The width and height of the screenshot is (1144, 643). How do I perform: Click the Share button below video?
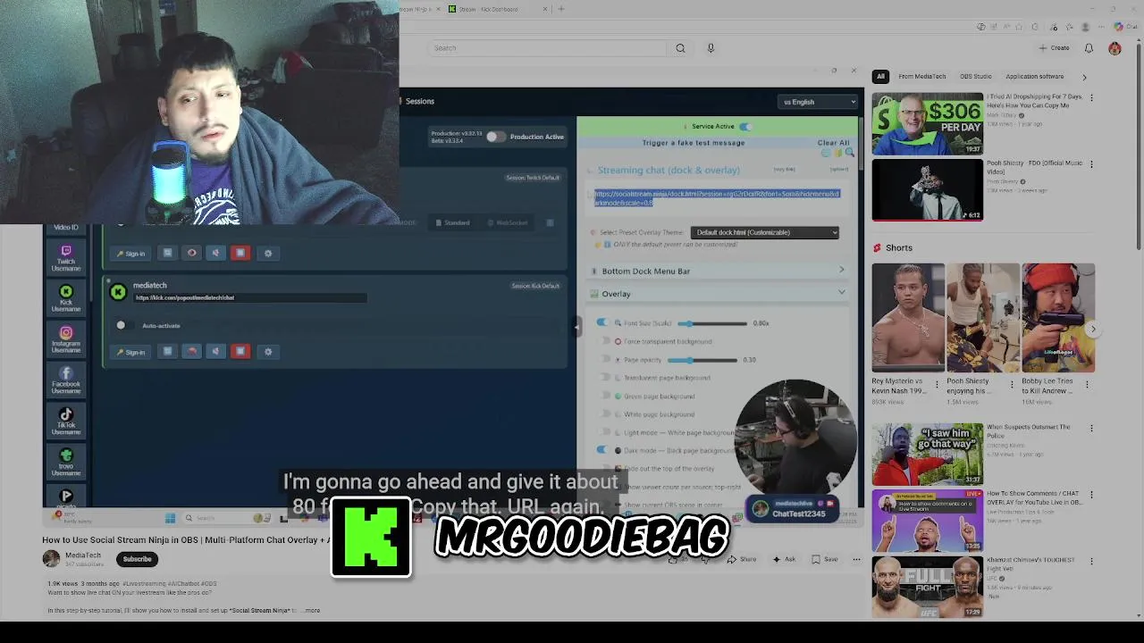pos(742,560)
